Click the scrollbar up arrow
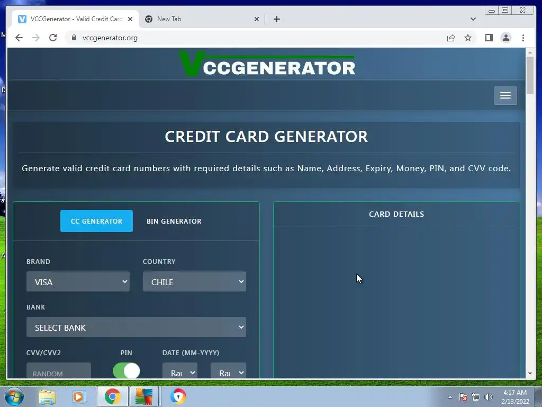Screen dimensions: 542x407 click(x=530, y=52)
